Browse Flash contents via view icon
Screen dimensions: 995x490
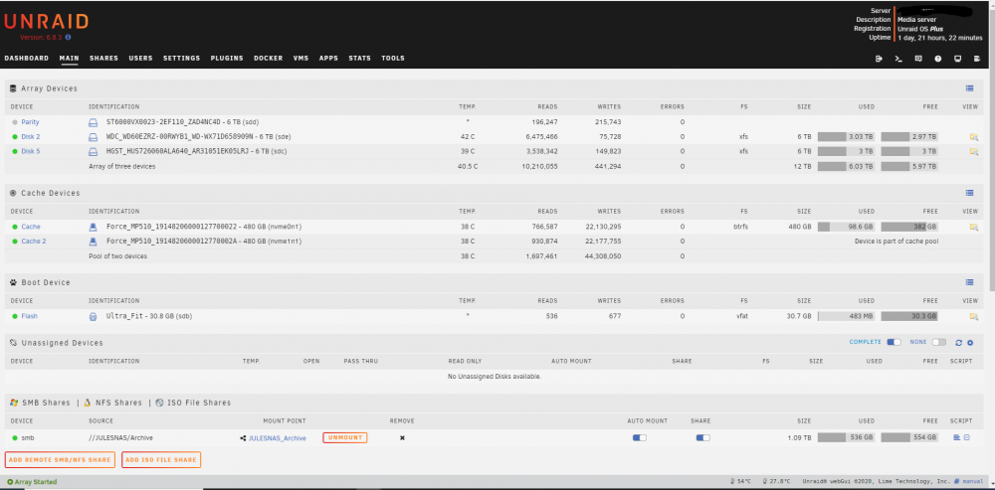tap(973, 316)
